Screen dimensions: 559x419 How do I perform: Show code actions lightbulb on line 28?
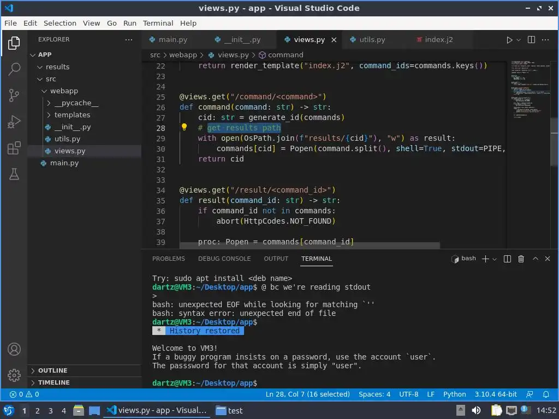tap(184, 127)
